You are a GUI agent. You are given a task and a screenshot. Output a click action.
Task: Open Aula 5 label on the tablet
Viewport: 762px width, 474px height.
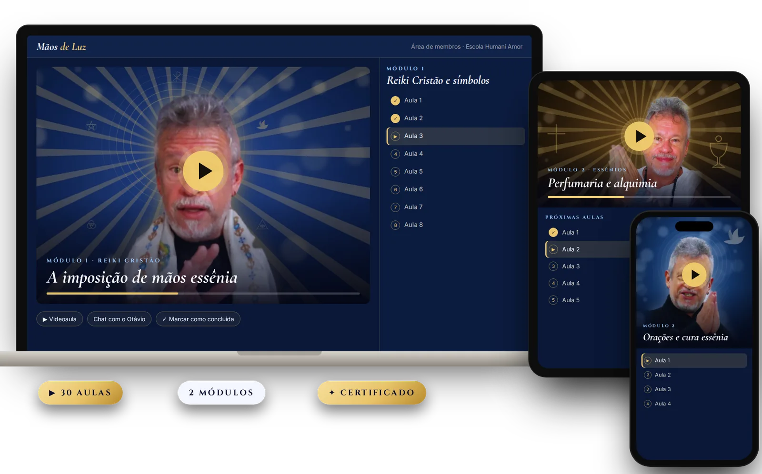coord(571,300)
